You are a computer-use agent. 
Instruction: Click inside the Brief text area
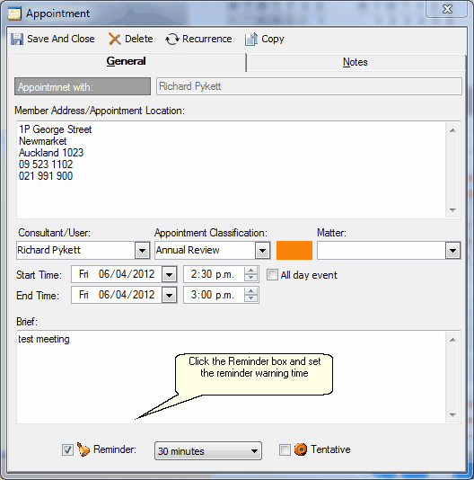[232, 378]
